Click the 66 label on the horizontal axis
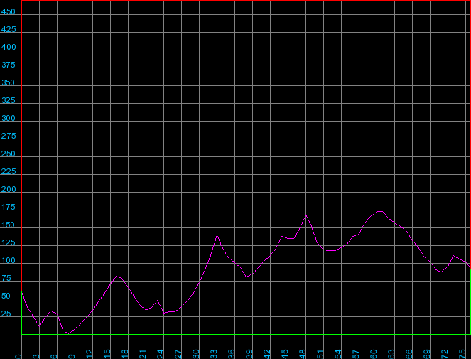This screenshot has height=359, width=471. coord(408,354)
